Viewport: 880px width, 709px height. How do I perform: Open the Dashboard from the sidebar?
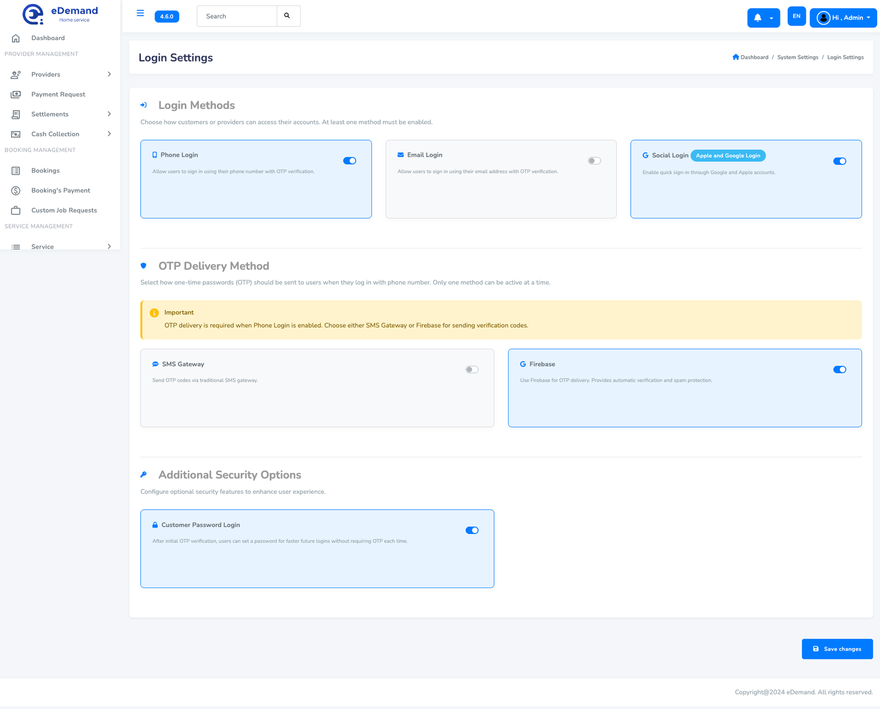click(x=47, y=37)
